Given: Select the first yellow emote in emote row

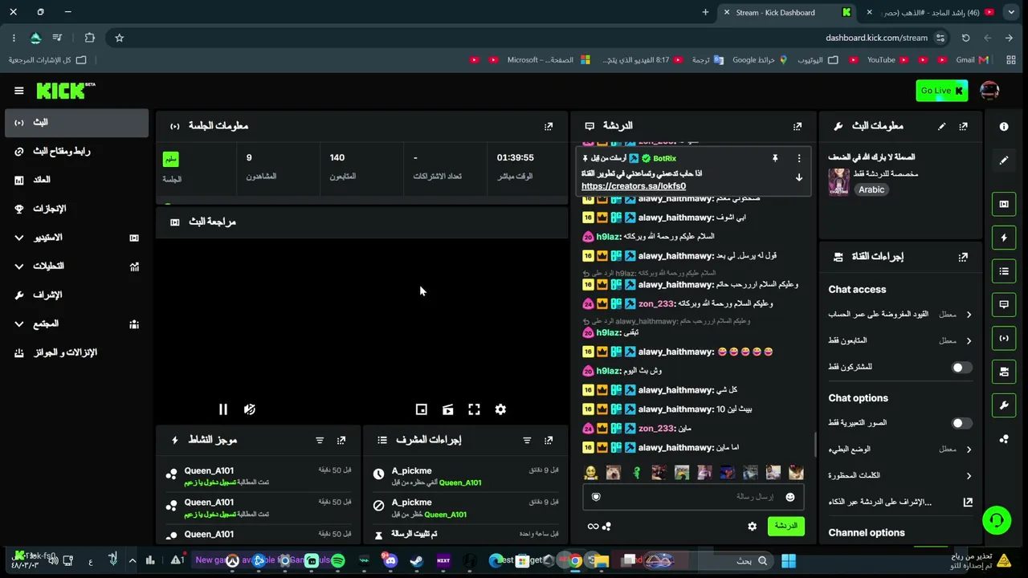Looking at the screenshot, I should (590, 473).
